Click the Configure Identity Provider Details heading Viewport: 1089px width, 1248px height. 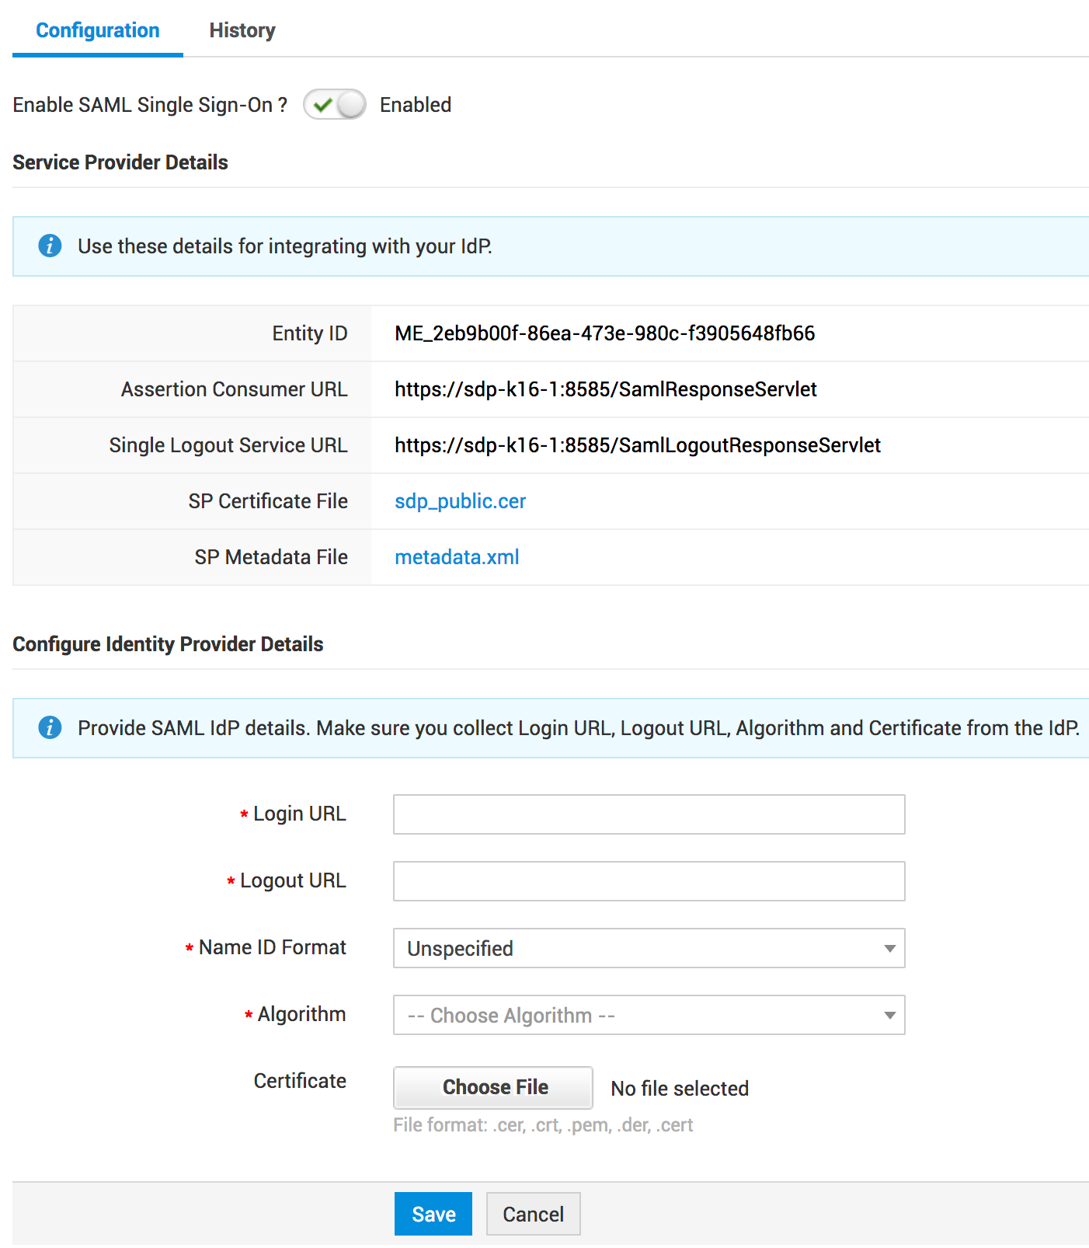click(168, 644)
